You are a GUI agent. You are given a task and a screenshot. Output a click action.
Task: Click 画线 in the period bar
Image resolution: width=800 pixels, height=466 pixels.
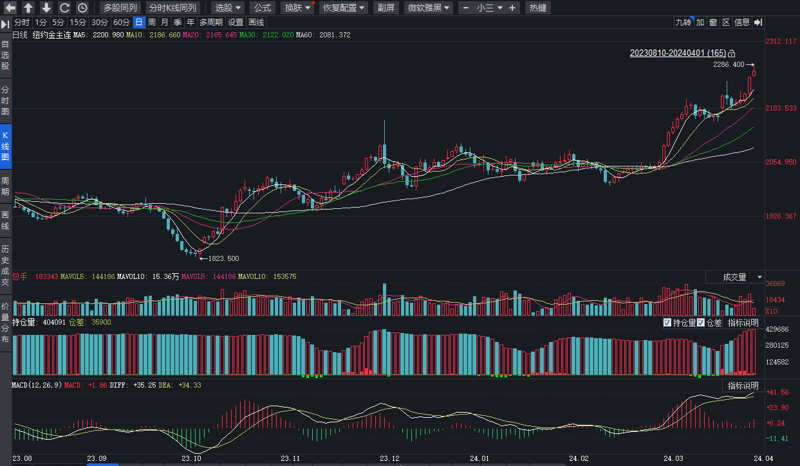pos(256,22)
